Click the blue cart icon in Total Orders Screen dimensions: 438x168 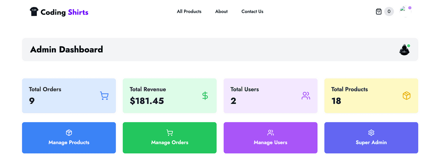pyautogui.click(x=104, y=96)
